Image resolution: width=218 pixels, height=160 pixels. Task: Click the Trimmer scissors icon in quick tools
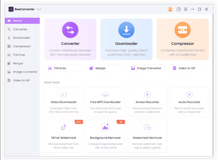50,68
